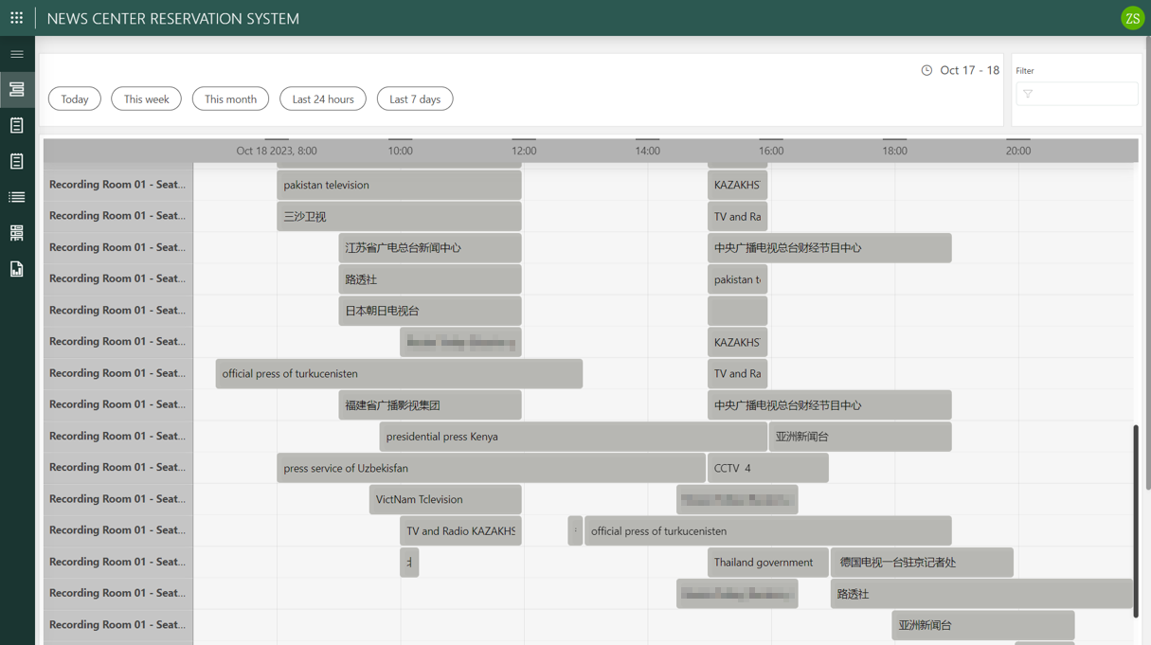This screenshot has height=645, width=1151.
Task: Open the bulleted list sidebar icon
Action: pyautogui.click(x=17, y=197)
